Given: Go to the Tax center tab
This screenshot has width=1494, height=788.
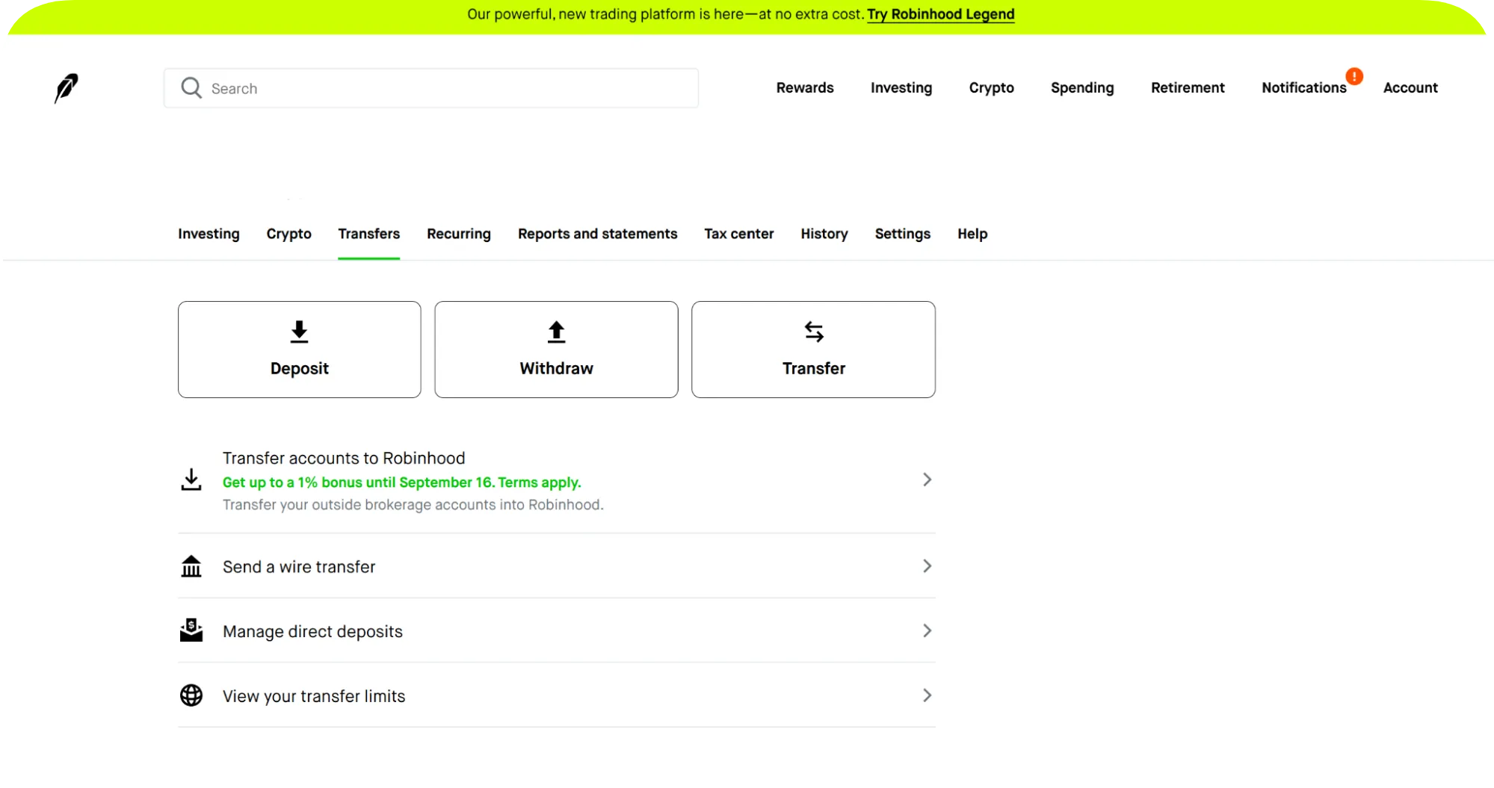Looking at the screenshot, I should (x=738, y=234).
